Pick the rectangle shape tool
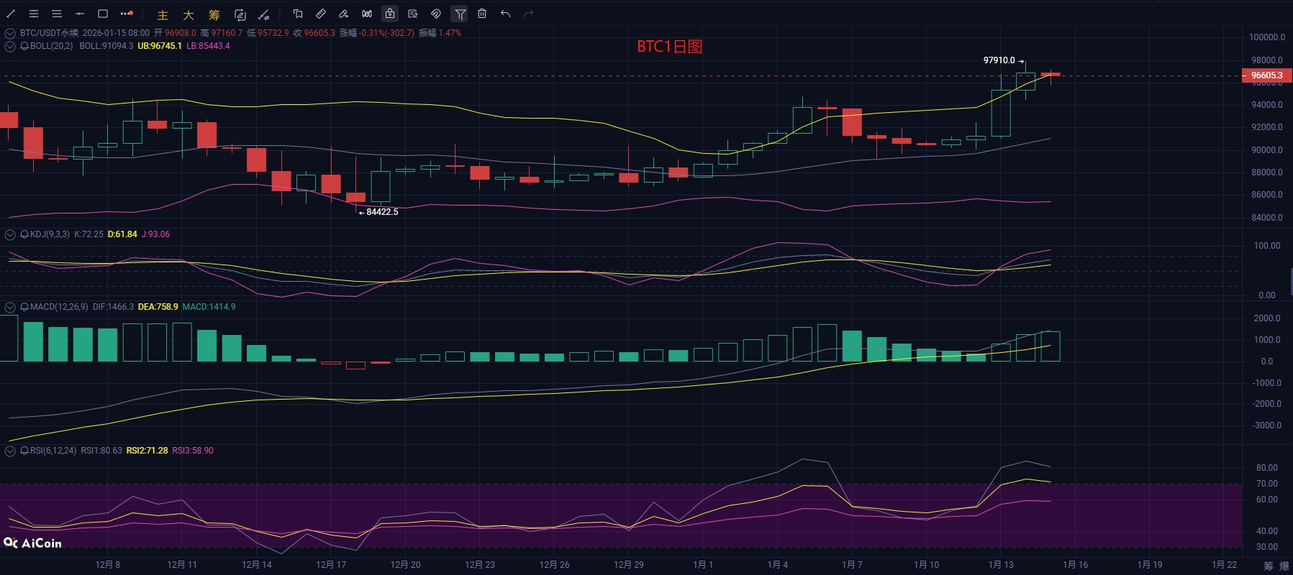Screen dimensions: 1293x575 pos(103,14)
